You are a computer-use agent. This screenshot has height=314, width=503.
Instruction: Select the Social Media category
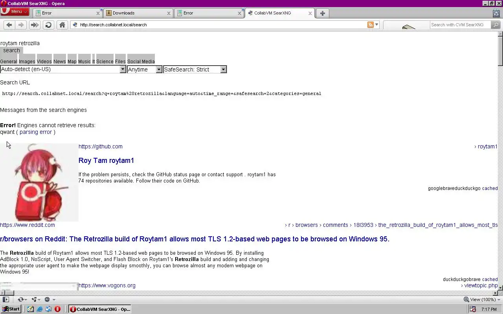(x=141, y=61)
